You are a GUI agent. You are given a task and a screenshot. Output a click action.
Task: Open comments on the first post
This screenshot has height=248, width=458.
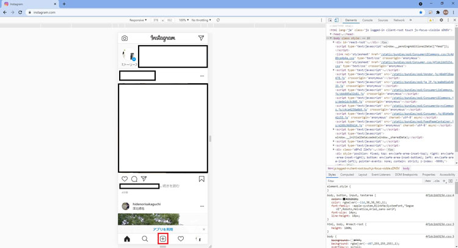point(134,179)
